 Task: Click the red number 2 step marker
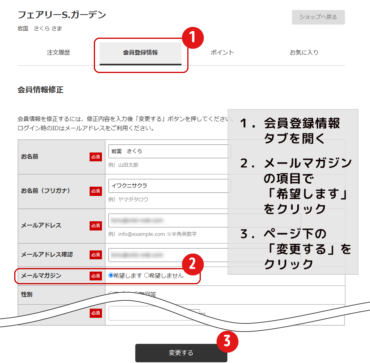[x=192, y=264]
